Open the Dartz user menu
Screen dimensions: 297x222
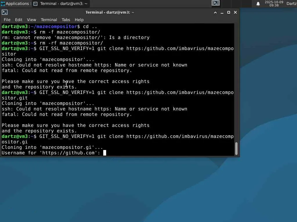291,3
